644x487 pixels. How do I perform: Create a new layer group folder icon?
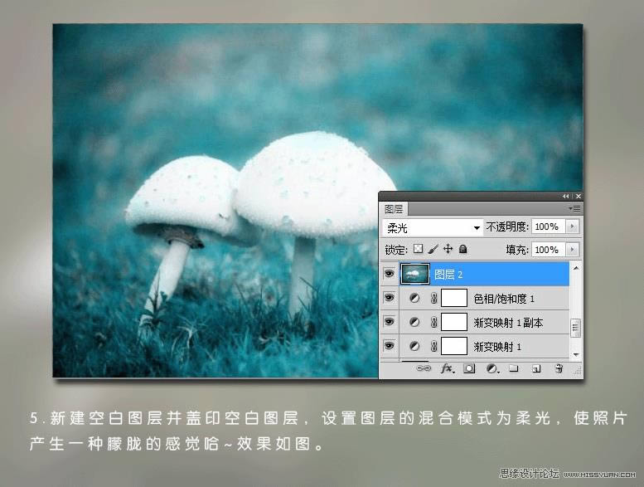(x=514, y=368)
